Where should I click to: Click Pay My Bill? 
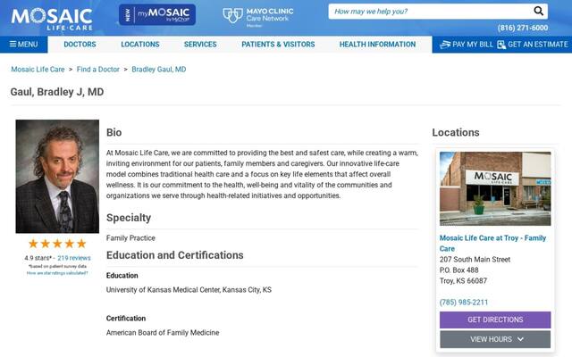click(x=467, y=45)
